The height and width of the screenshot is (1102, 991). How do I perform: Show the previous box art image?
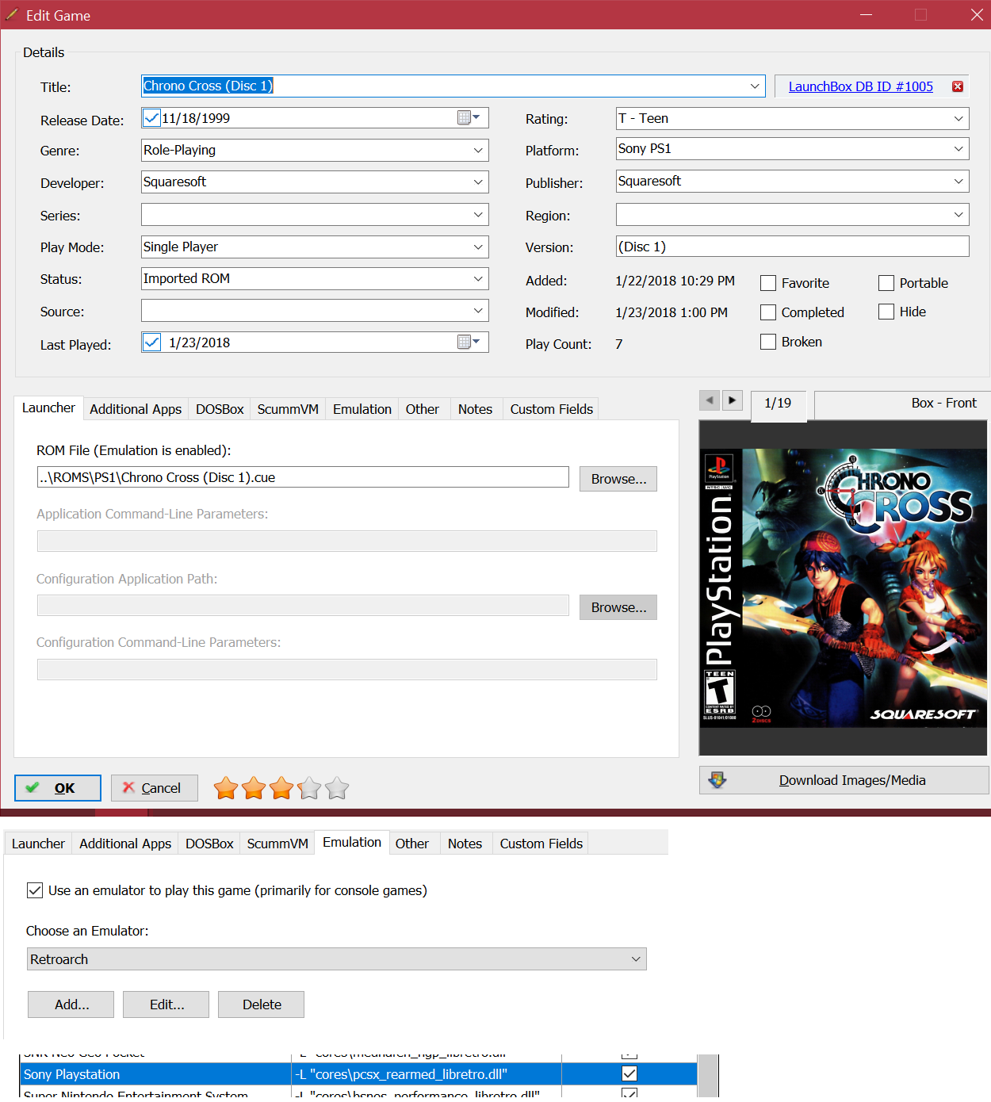point(710,400)
